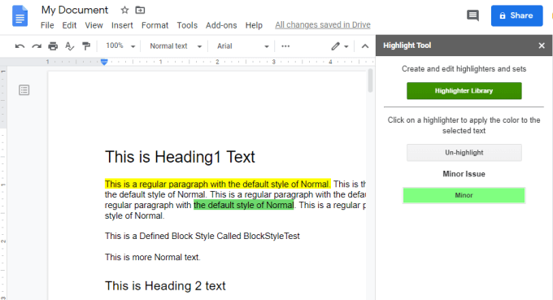Open the Move to folder icon
The height and width of the screenshot is (300, 553).
pyautogui.click(x=140, y=11)
